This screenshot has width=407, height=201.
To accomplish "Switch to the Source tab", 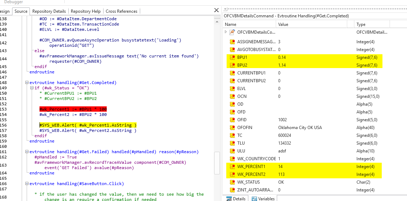I will (21, 11).
